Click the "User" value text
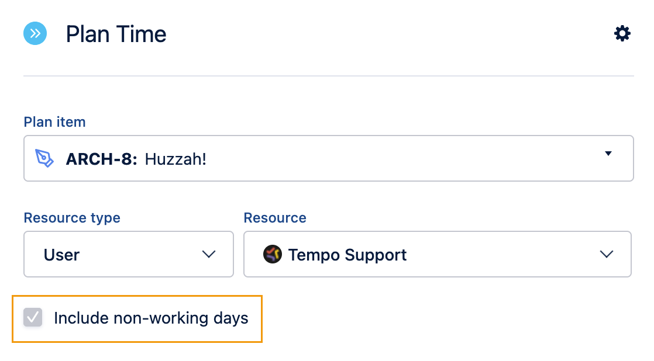 [x=61, y=255]
